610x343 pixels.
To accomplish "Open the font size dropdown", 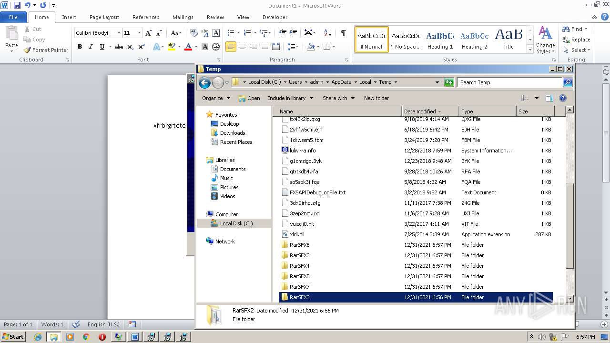I will 139,33.
